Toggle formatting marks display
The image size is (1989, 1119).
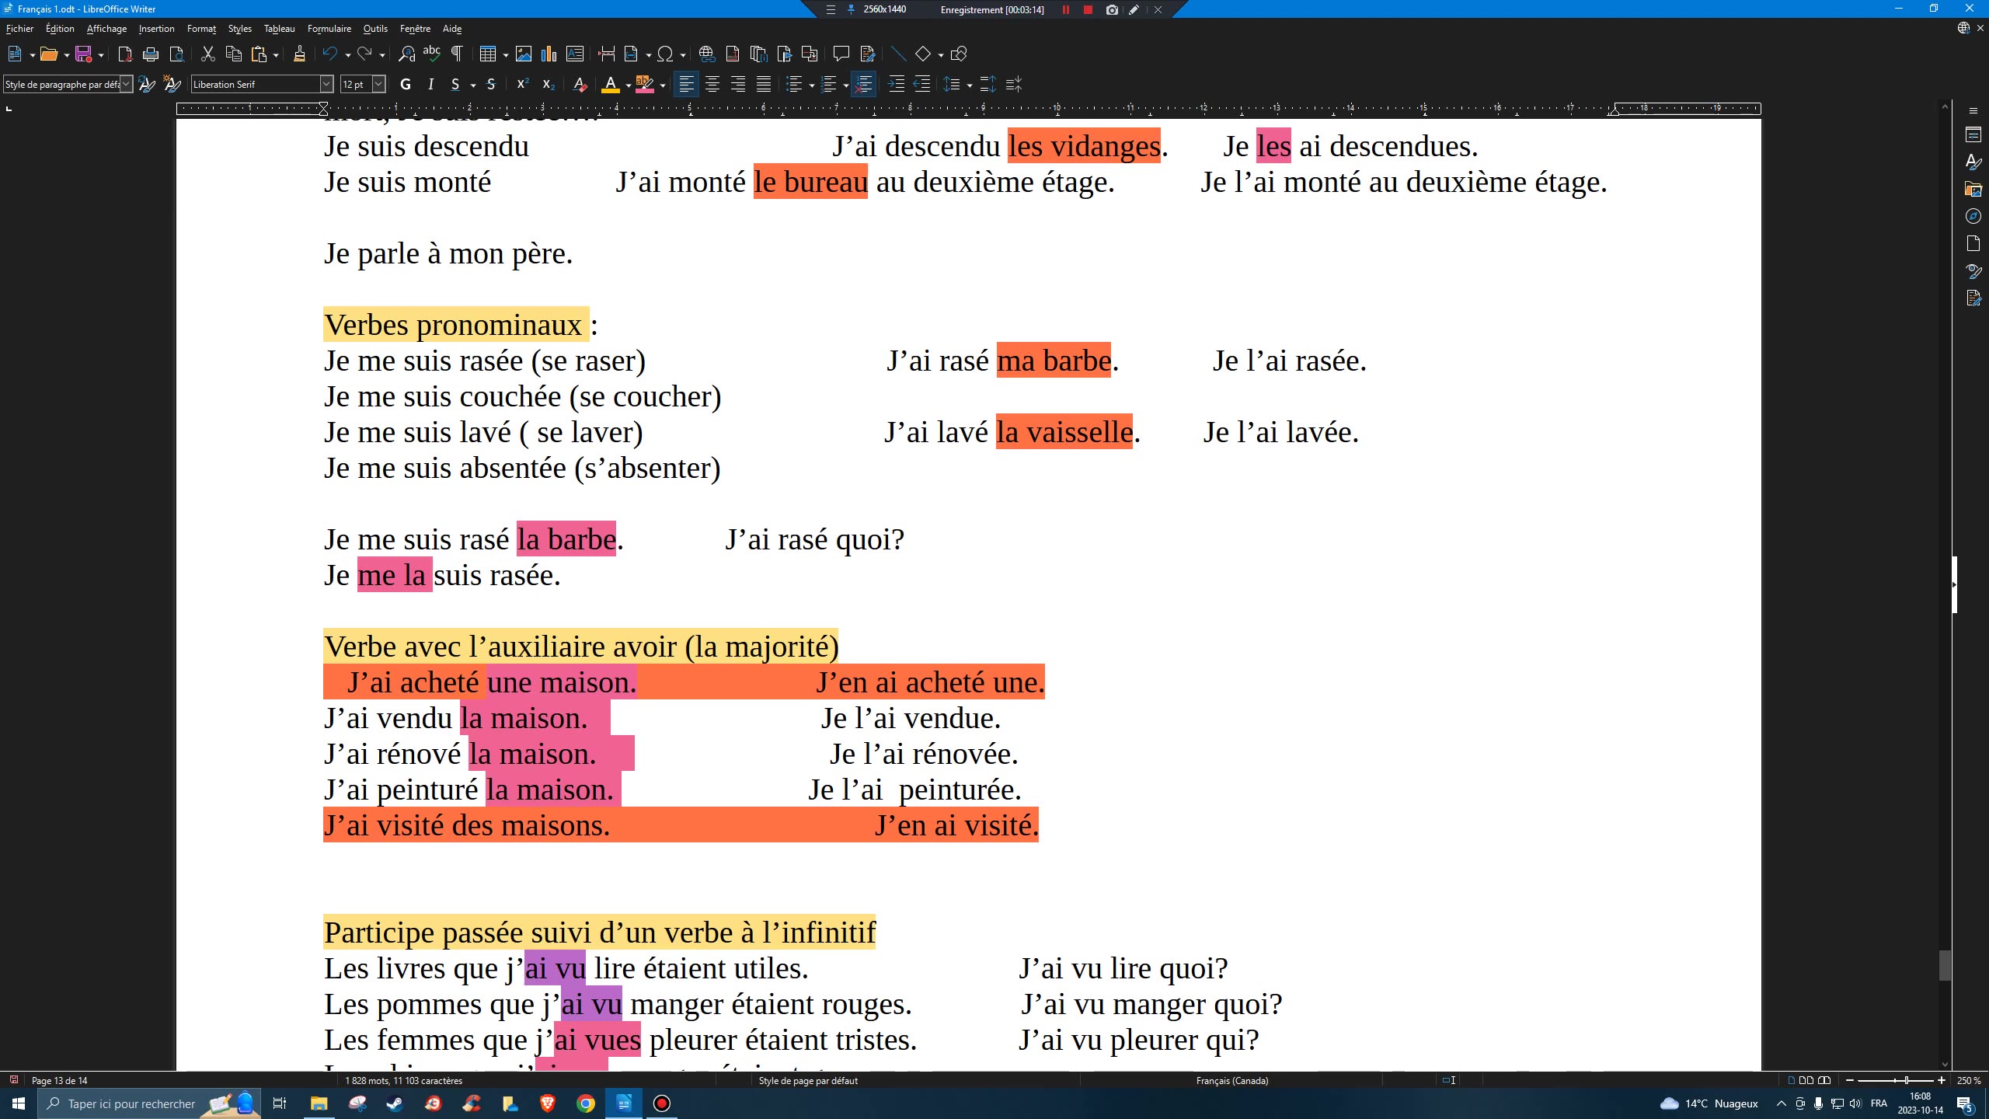458,53
